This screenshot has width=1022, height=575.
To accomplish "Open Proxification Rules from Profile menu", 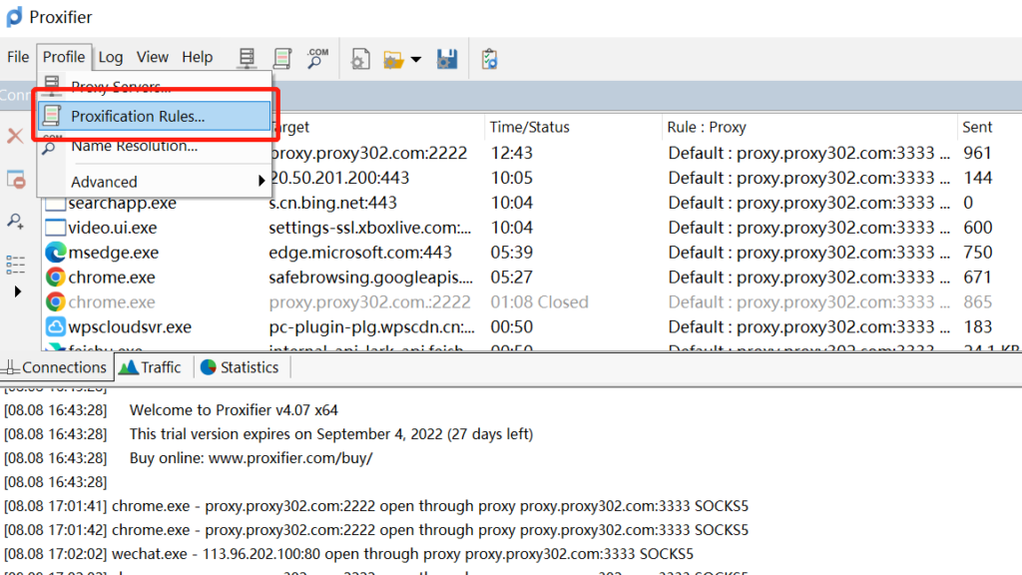I will pos(138,116).
